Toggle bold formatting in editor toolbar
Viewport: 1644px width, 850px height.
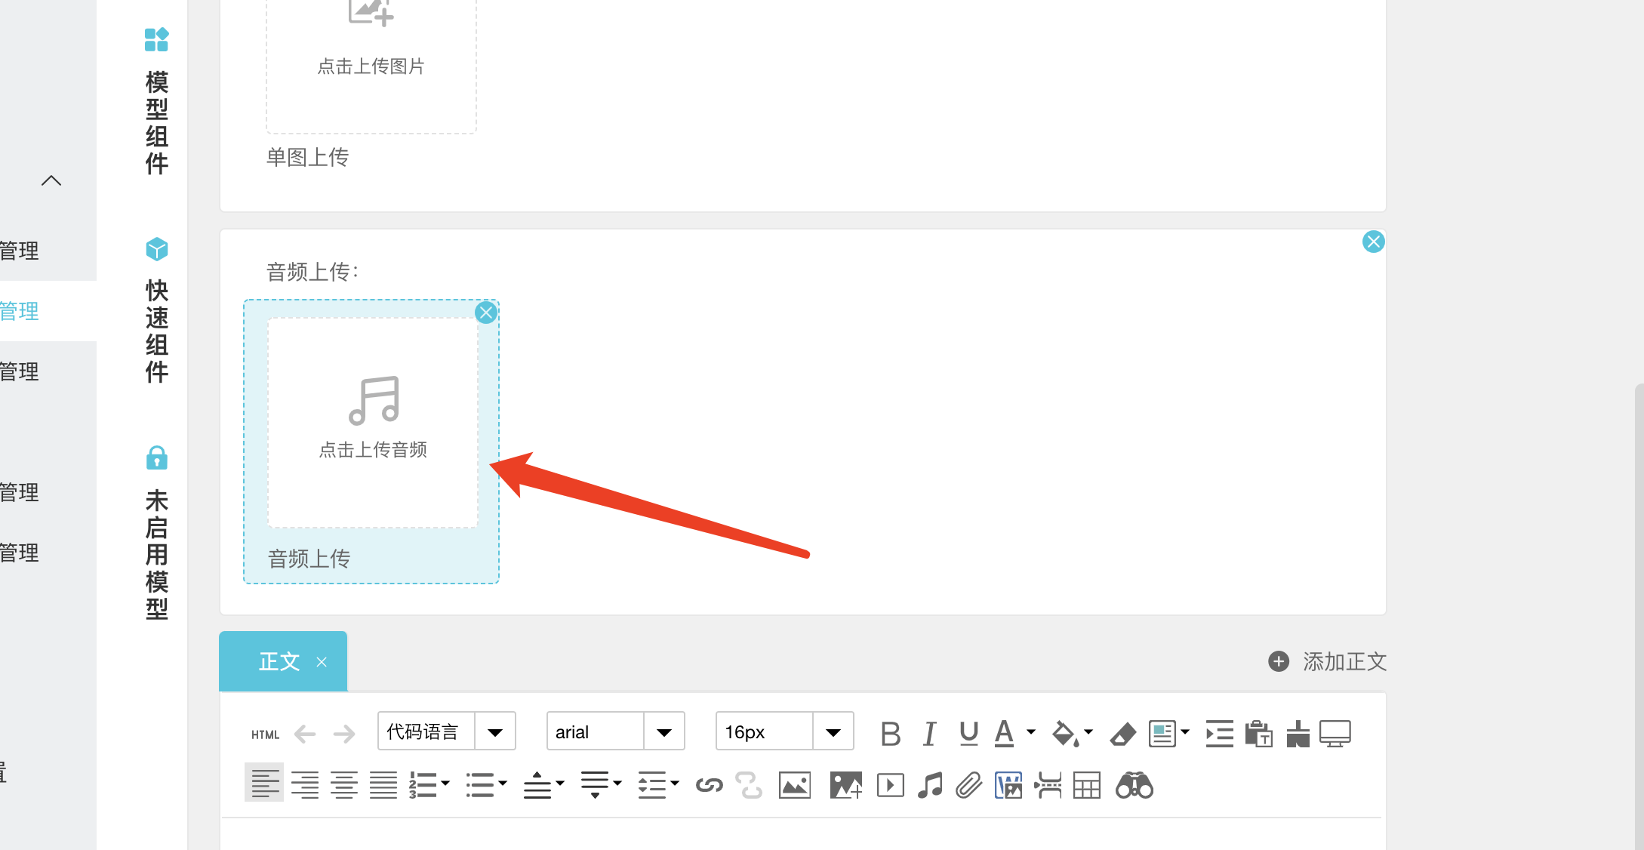tap(891, 734)
